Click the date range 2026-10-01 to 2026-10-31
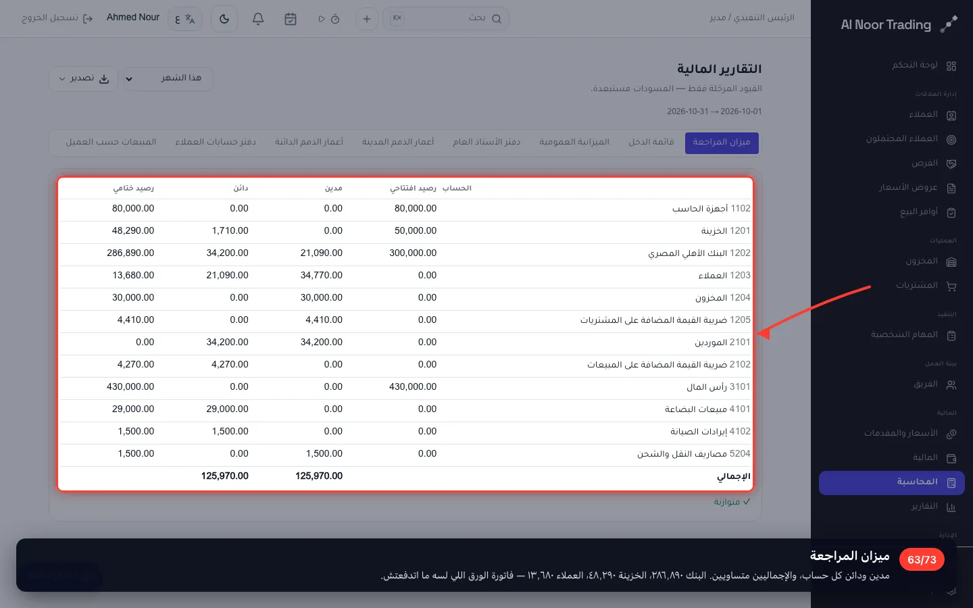Viewport: 973px width, 608px height. pyautogui.click(x=714, y=111)
